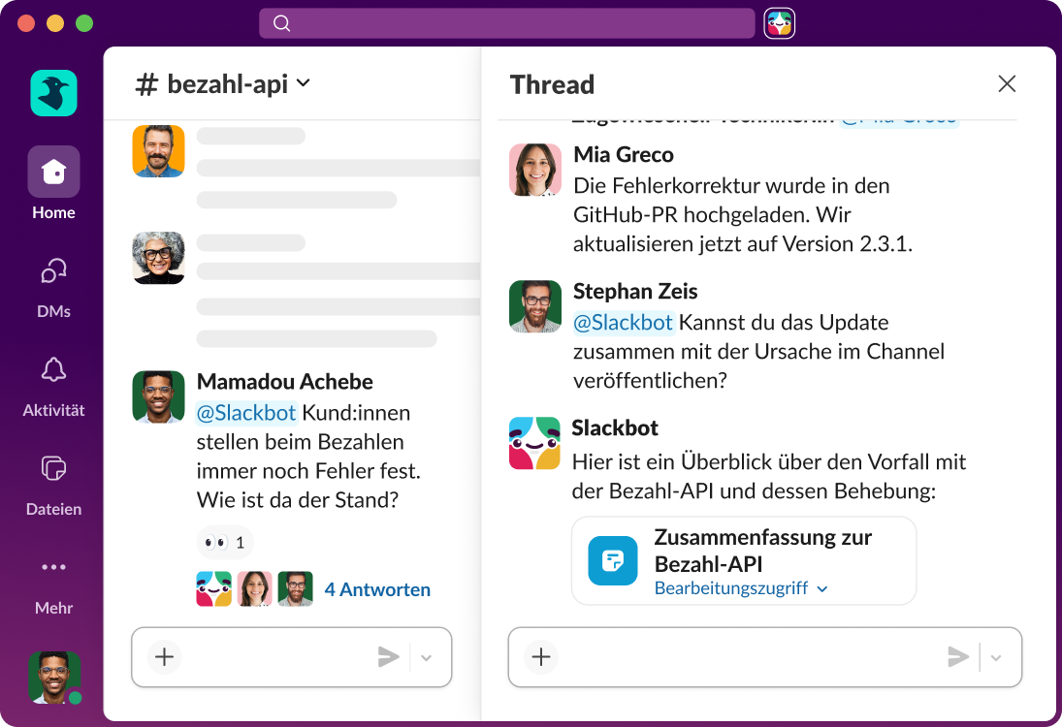Go to Home in the sidebar

point(53,183)
